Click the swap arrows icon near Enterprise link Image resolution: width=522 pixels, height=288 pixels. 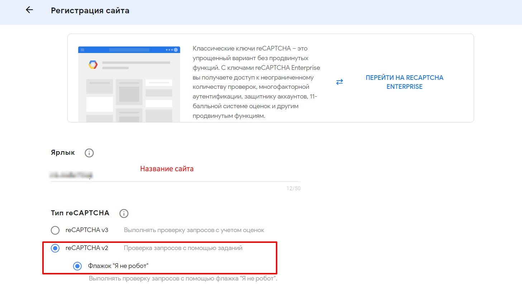340,82
